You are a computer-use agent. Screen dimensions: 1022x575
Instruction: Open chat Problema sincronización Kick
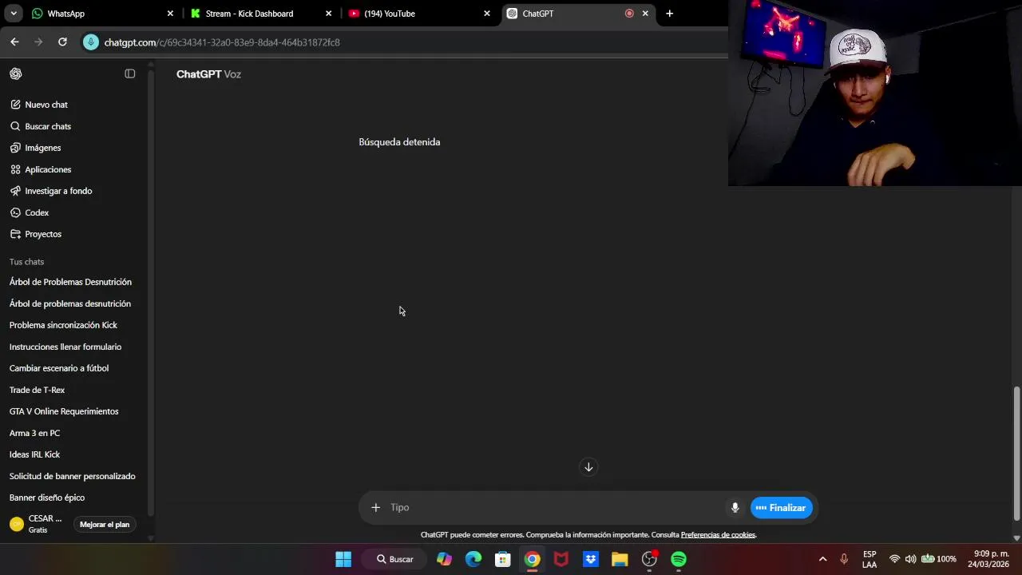[63, 325]
